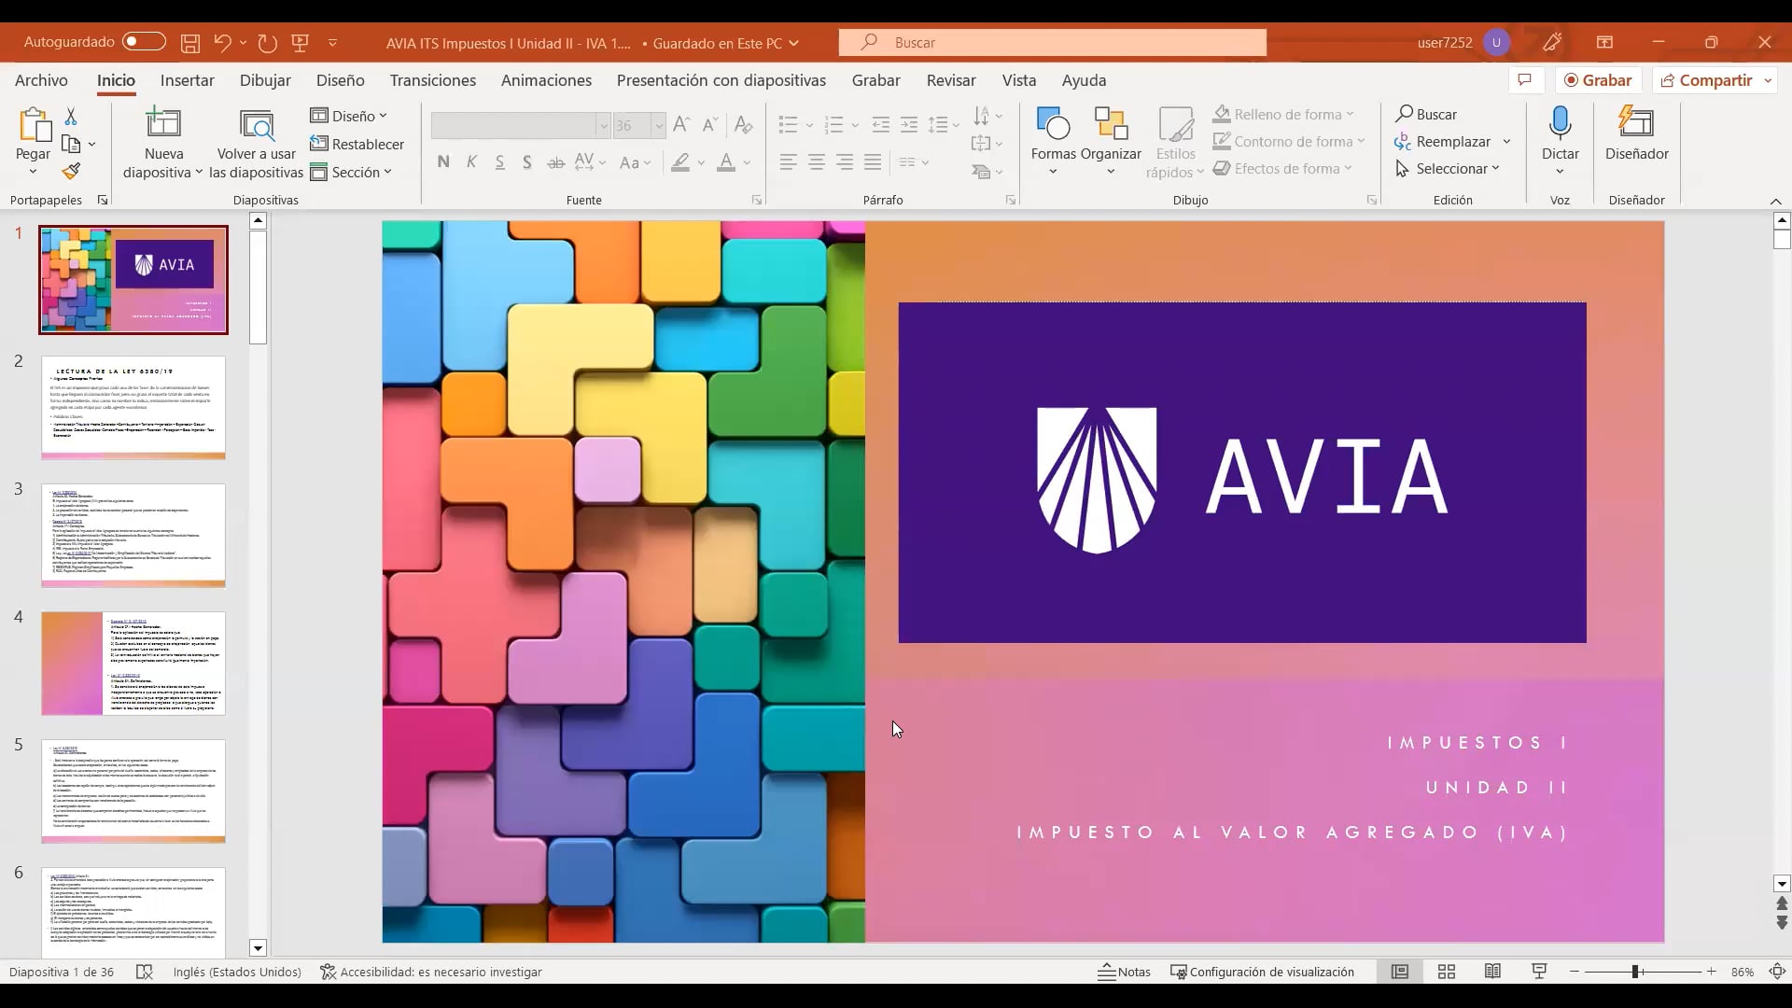Open Reading View from status bar
1792x1008 pixels.
(1492, 972)
